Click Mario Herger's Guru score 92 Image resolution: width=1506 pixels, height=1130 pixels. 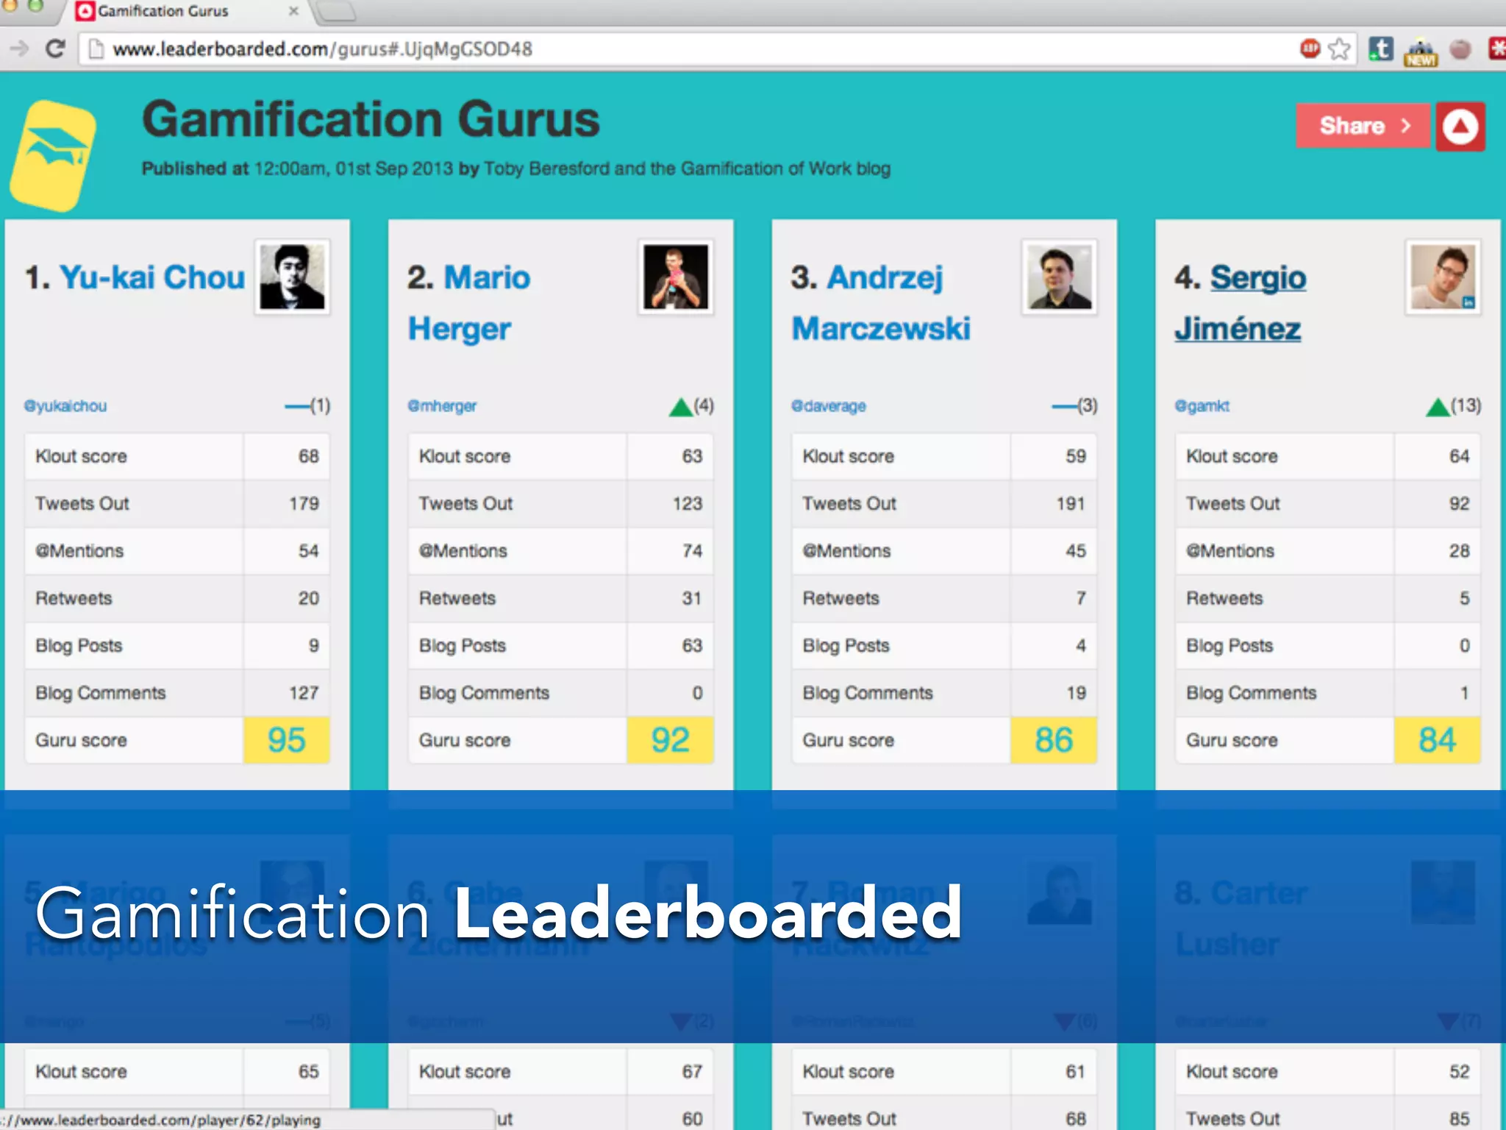point(670,739)
